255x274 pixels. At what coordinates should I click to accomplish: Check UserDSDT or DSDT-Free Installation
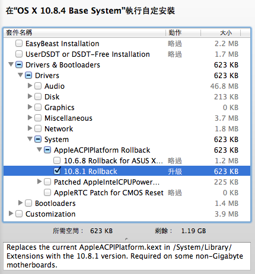tap(19, 54)
